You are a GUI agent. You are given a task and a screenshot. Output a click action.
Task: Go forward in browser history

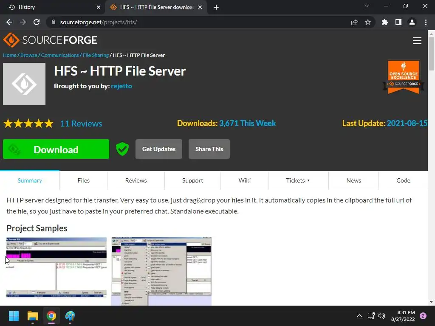click(x=23, y=22)
